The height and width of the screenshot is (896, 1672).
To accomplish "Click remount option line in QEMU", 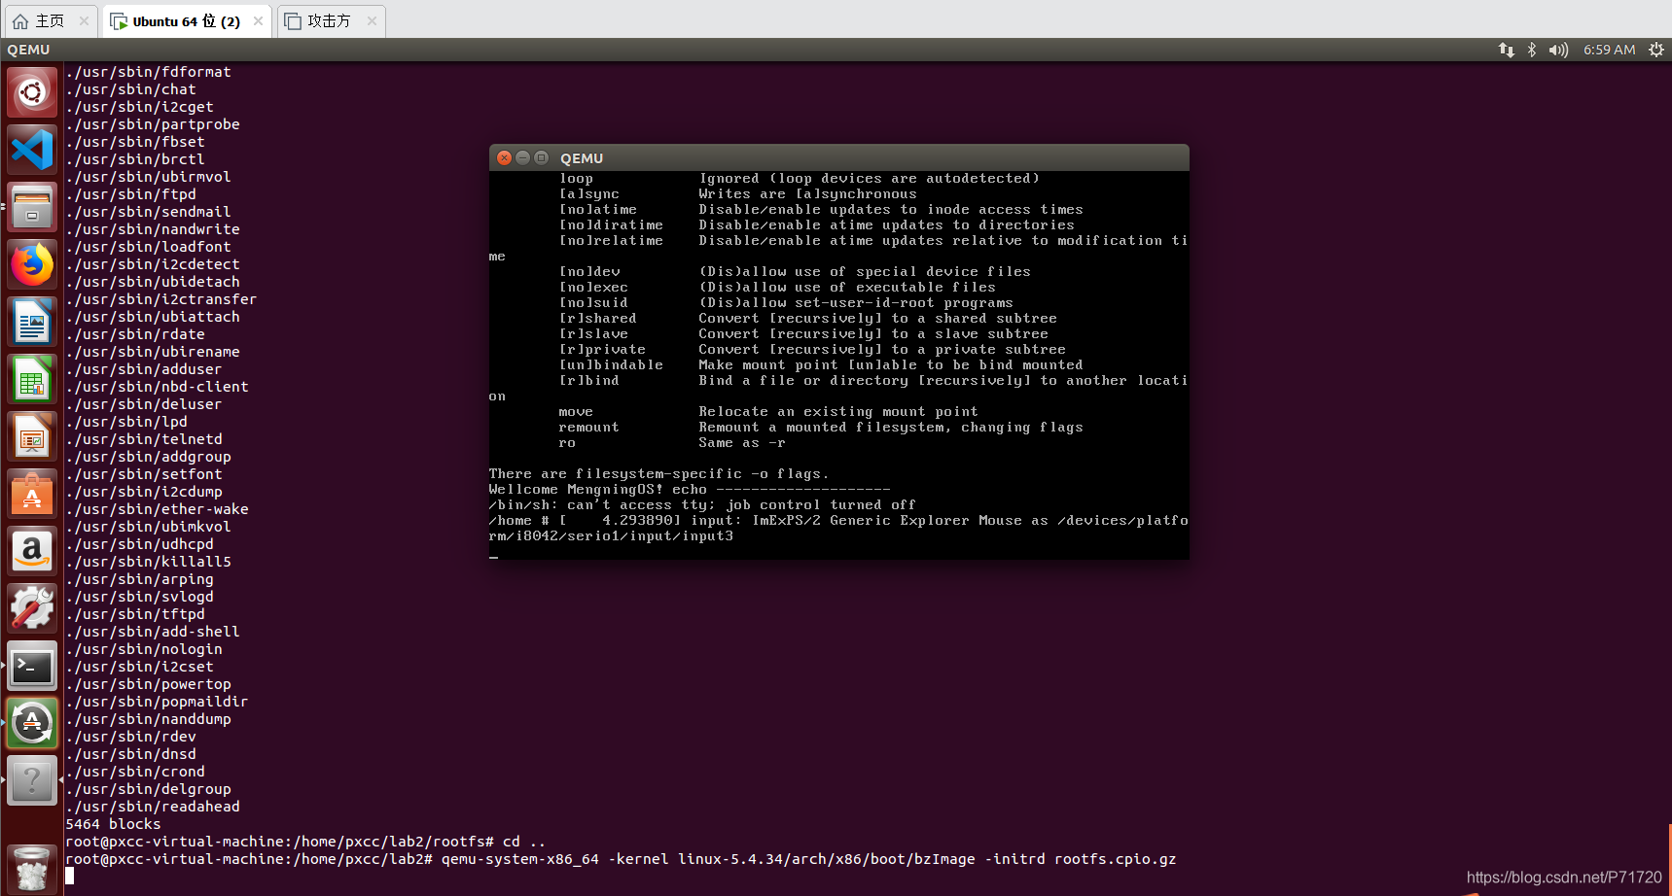I will [x=821, y=428].
